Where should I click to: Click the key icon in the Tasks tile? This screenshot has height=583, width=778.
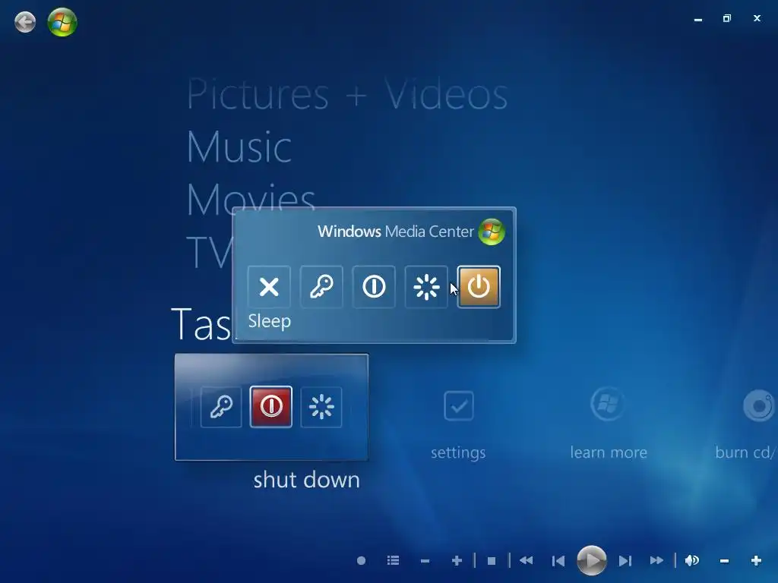point(221,407)
